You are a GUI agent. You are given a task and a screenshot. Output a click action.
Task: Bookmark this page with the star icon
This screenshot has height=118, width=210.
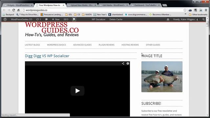point(185,10)
